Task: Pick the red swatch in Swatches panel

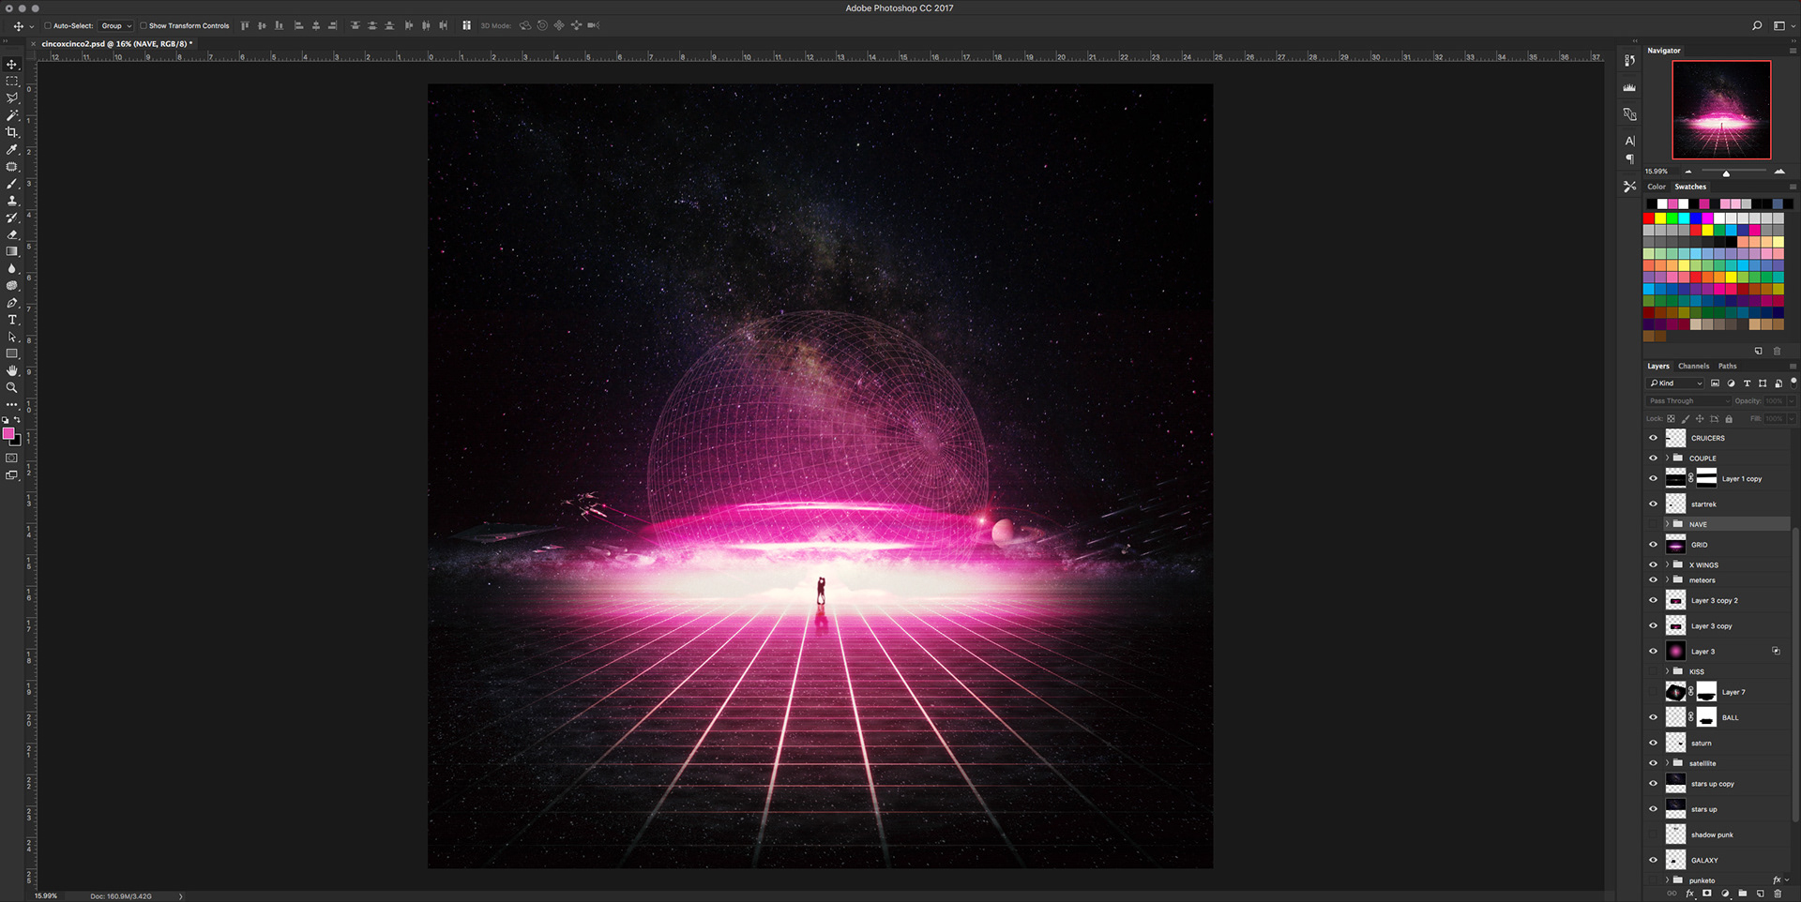Action: (1649, 218)
